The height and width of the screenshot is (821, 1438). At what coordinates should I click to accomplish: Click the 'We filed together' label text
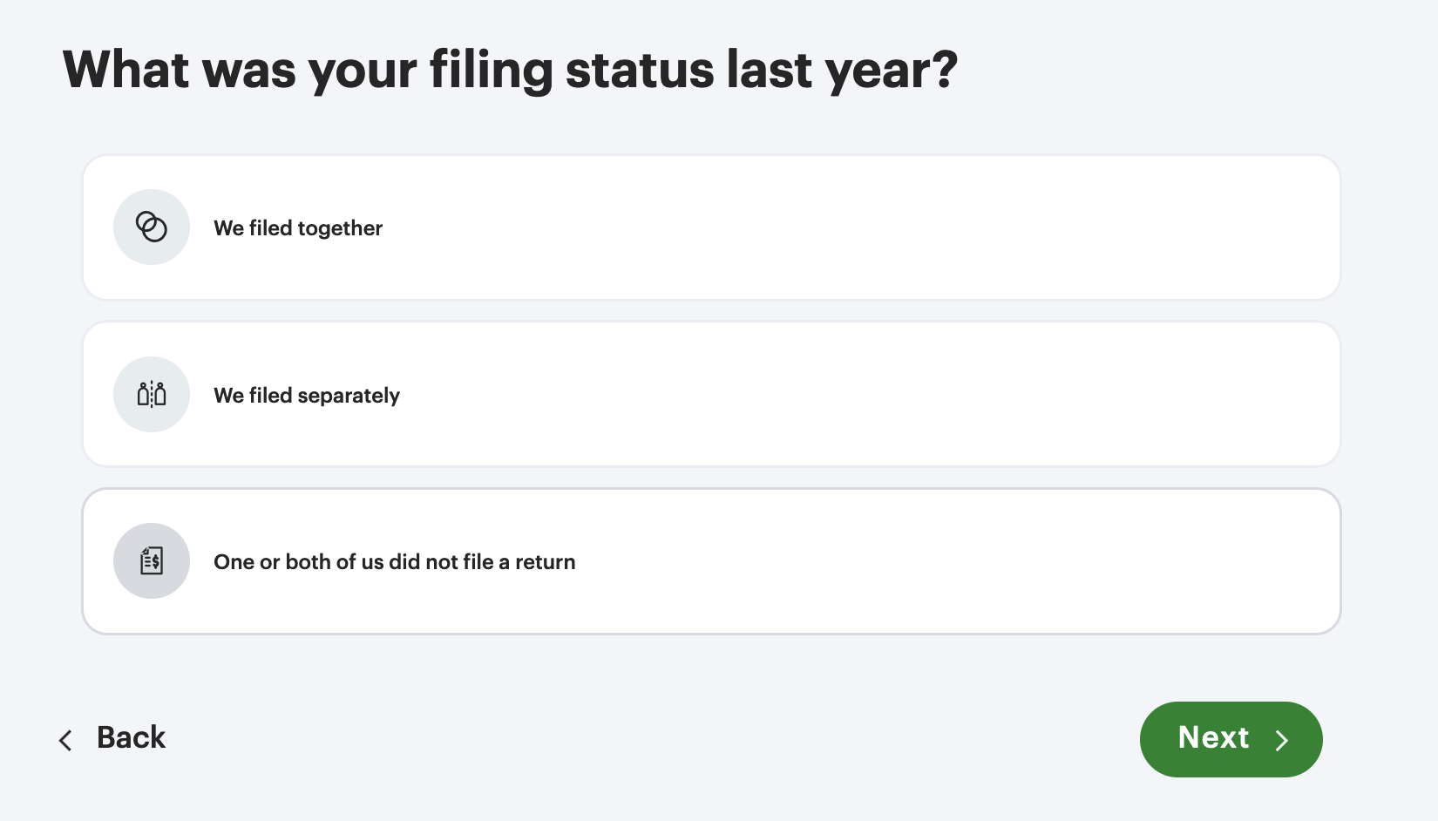[x=298, y=228]
